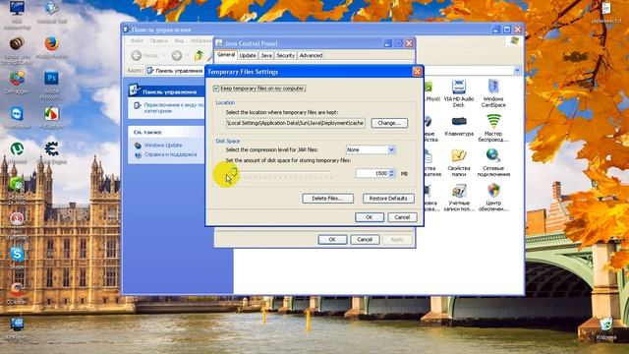Open the Advanced tab
Screen dimensions: 629x354
click(311, 55)
